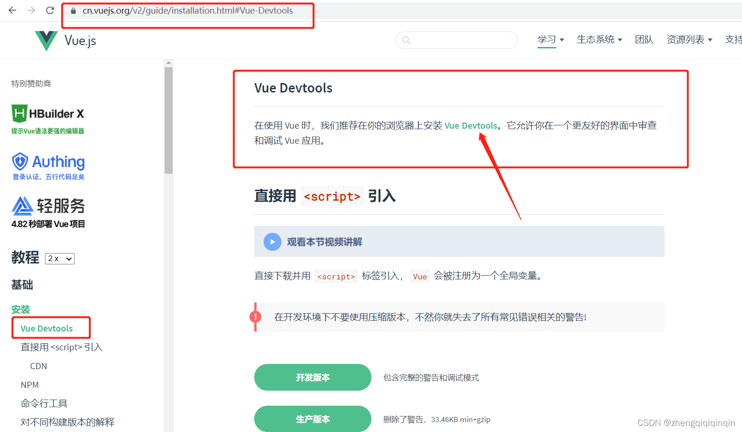Select NPM in the sidebar
742x432 pixels.
tap(30, 385)
